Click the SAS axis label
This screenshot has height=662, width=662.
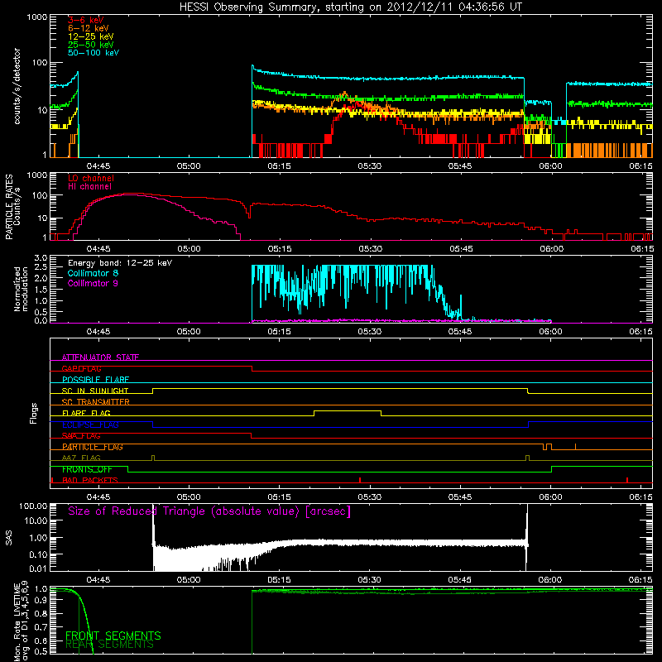tap(9, 538)
